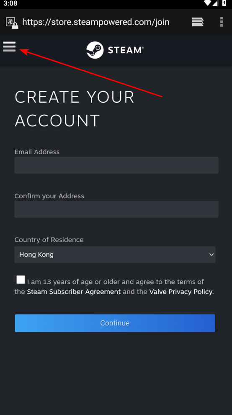Tap the clock time in status bar
232x415 pixels.
coord(10,3)
